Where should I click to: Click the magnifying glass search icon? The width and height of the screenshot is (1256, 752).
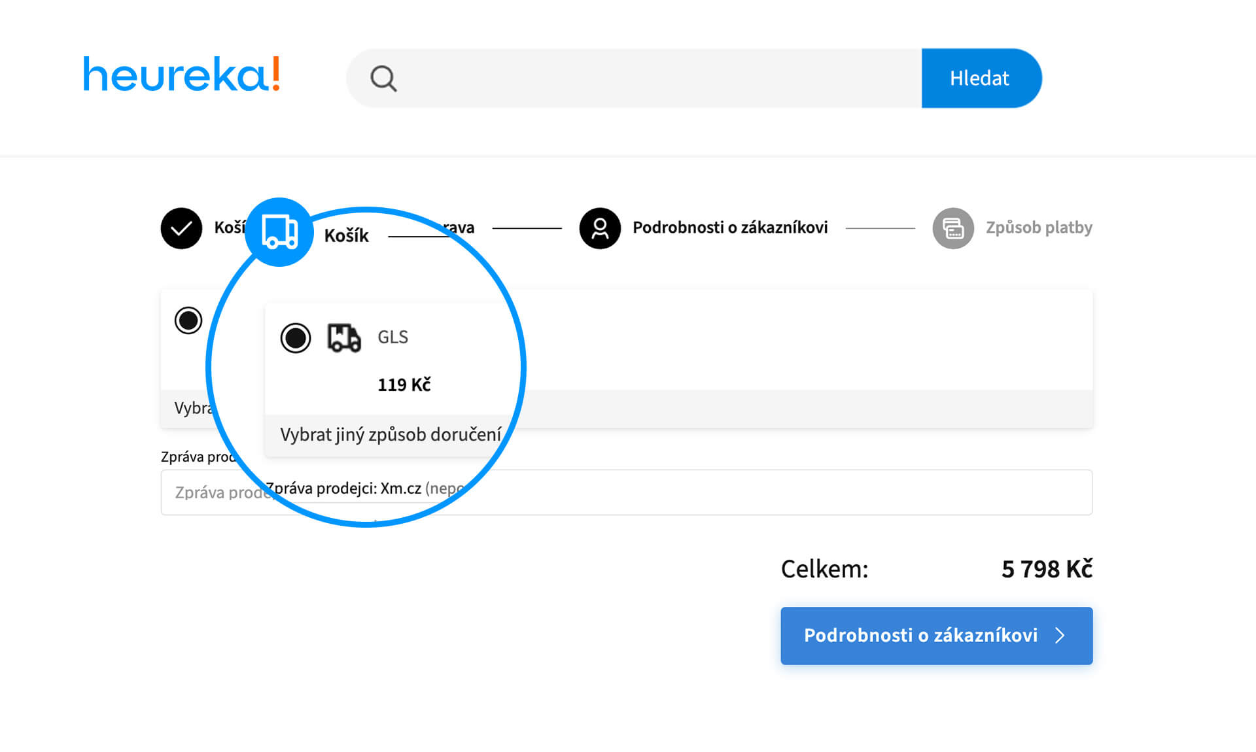coord(383,79)
